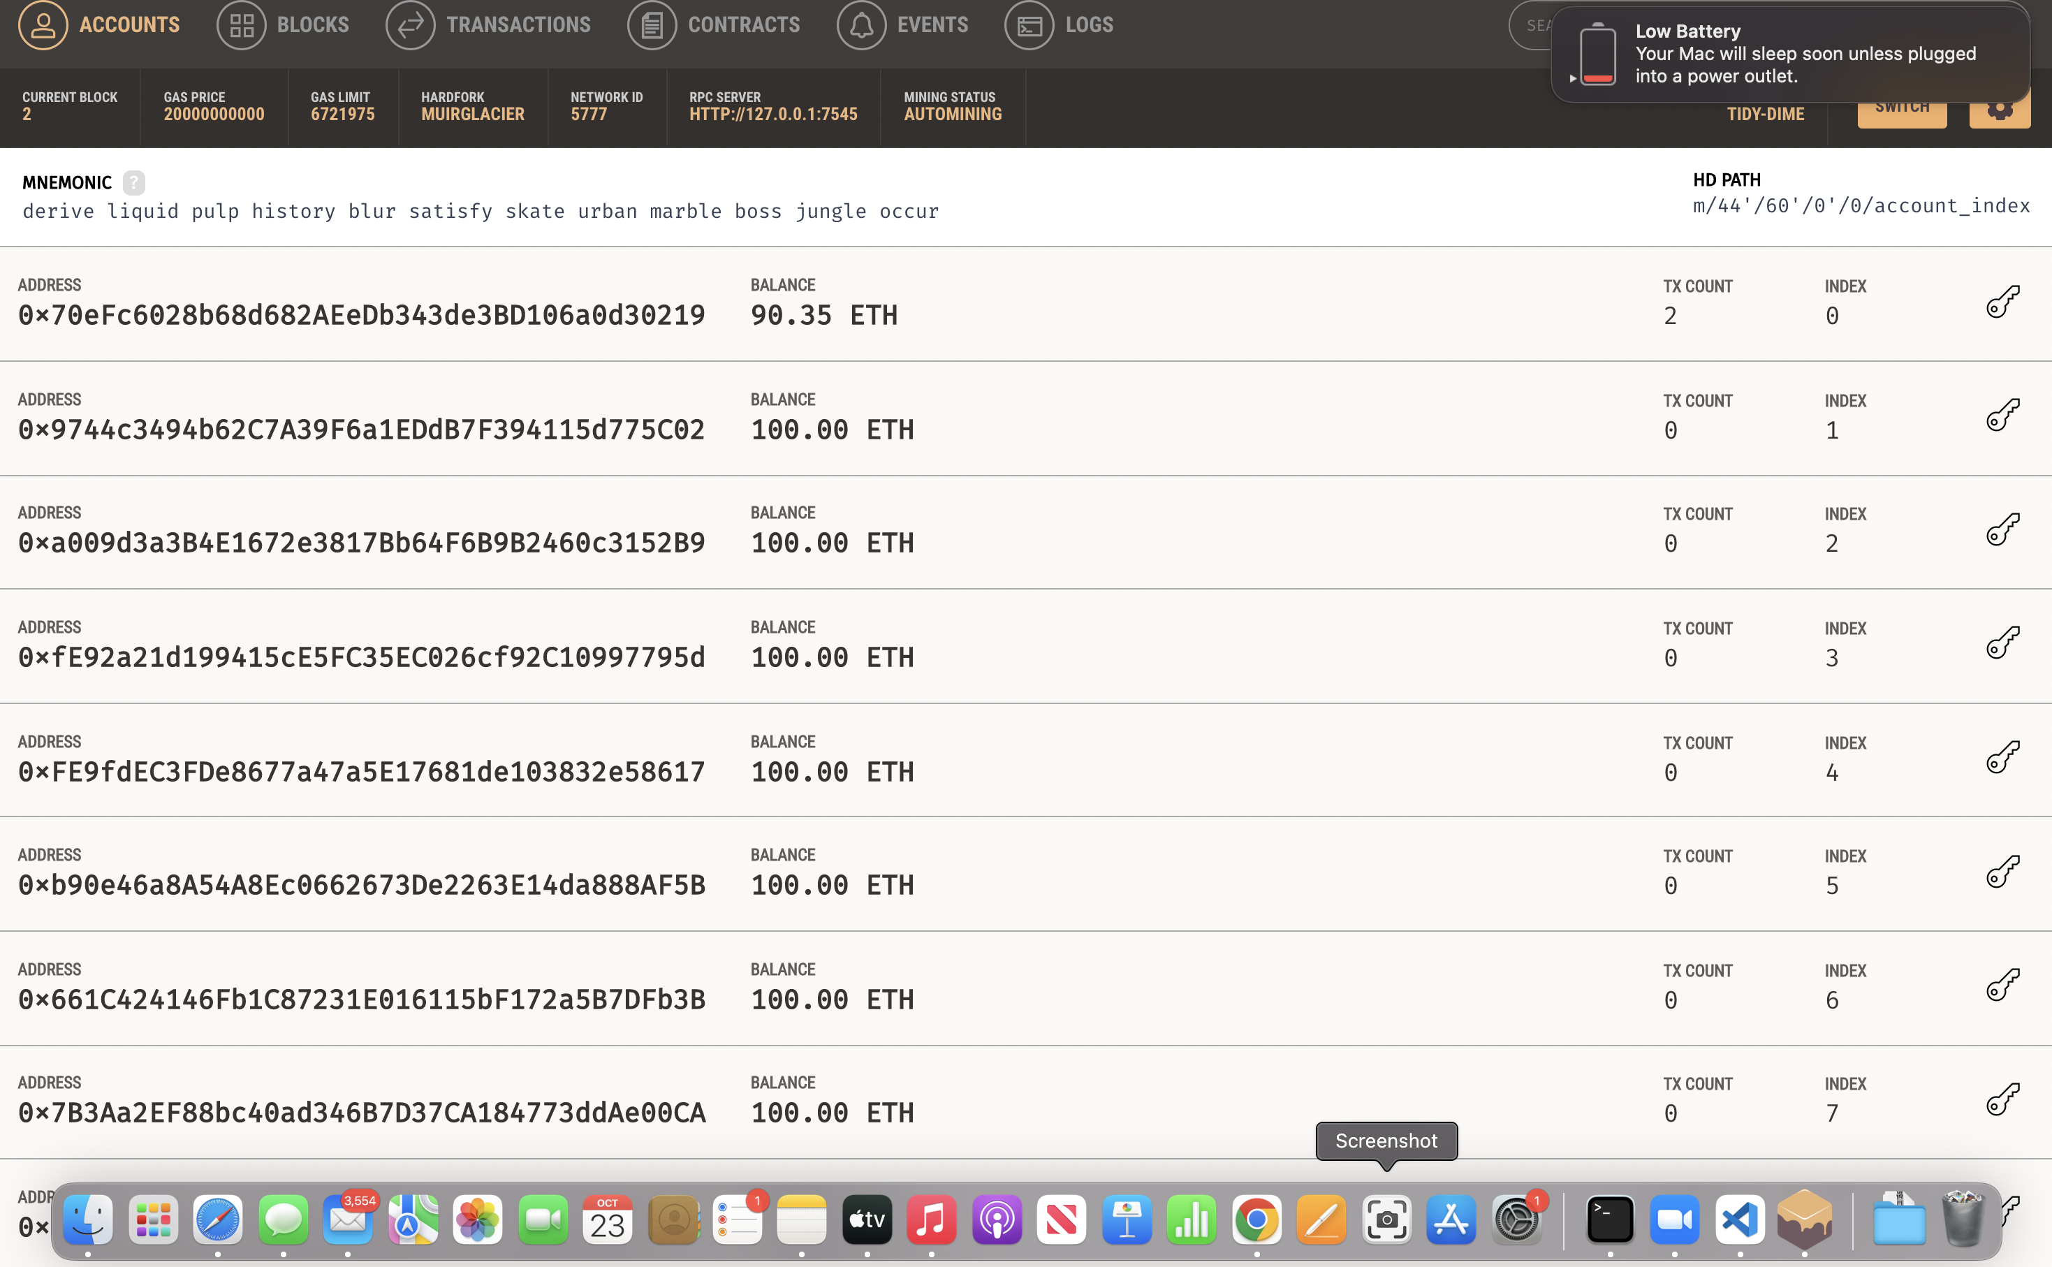Select the Accounts tab
Screen dimensions: 2052x1267
point(99,25)
